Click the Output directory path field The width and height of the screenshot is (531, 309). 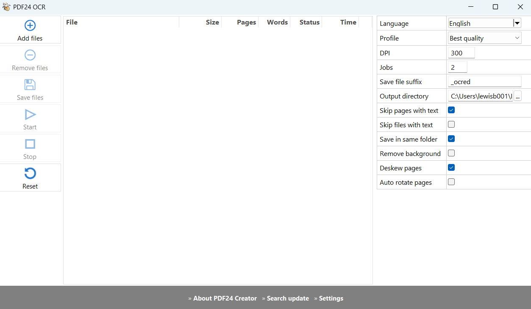click(x=481, y=96)
